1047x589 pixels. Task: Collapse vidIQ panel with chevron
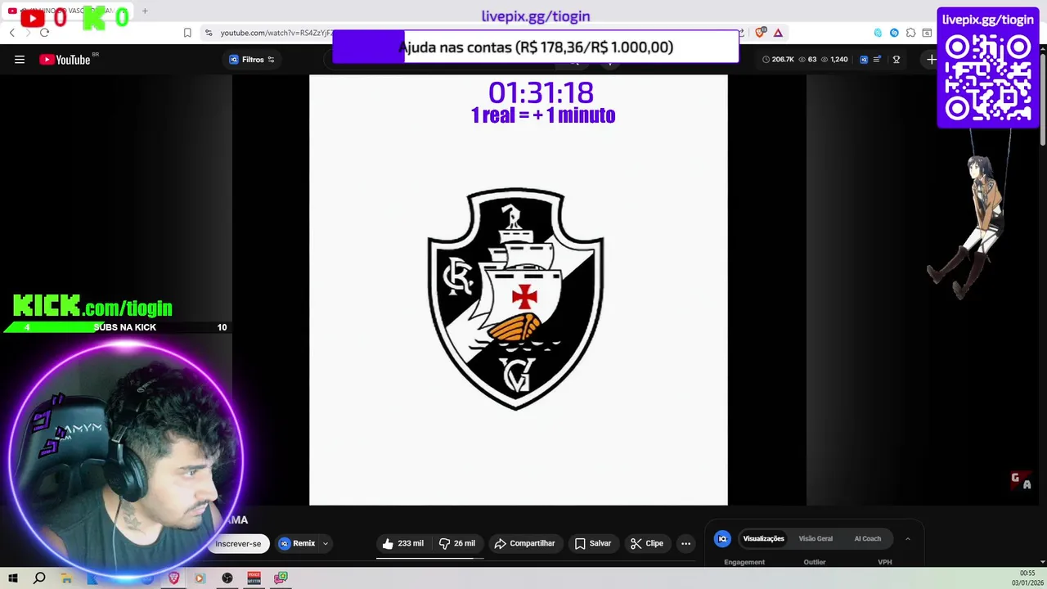pos(907,538)
